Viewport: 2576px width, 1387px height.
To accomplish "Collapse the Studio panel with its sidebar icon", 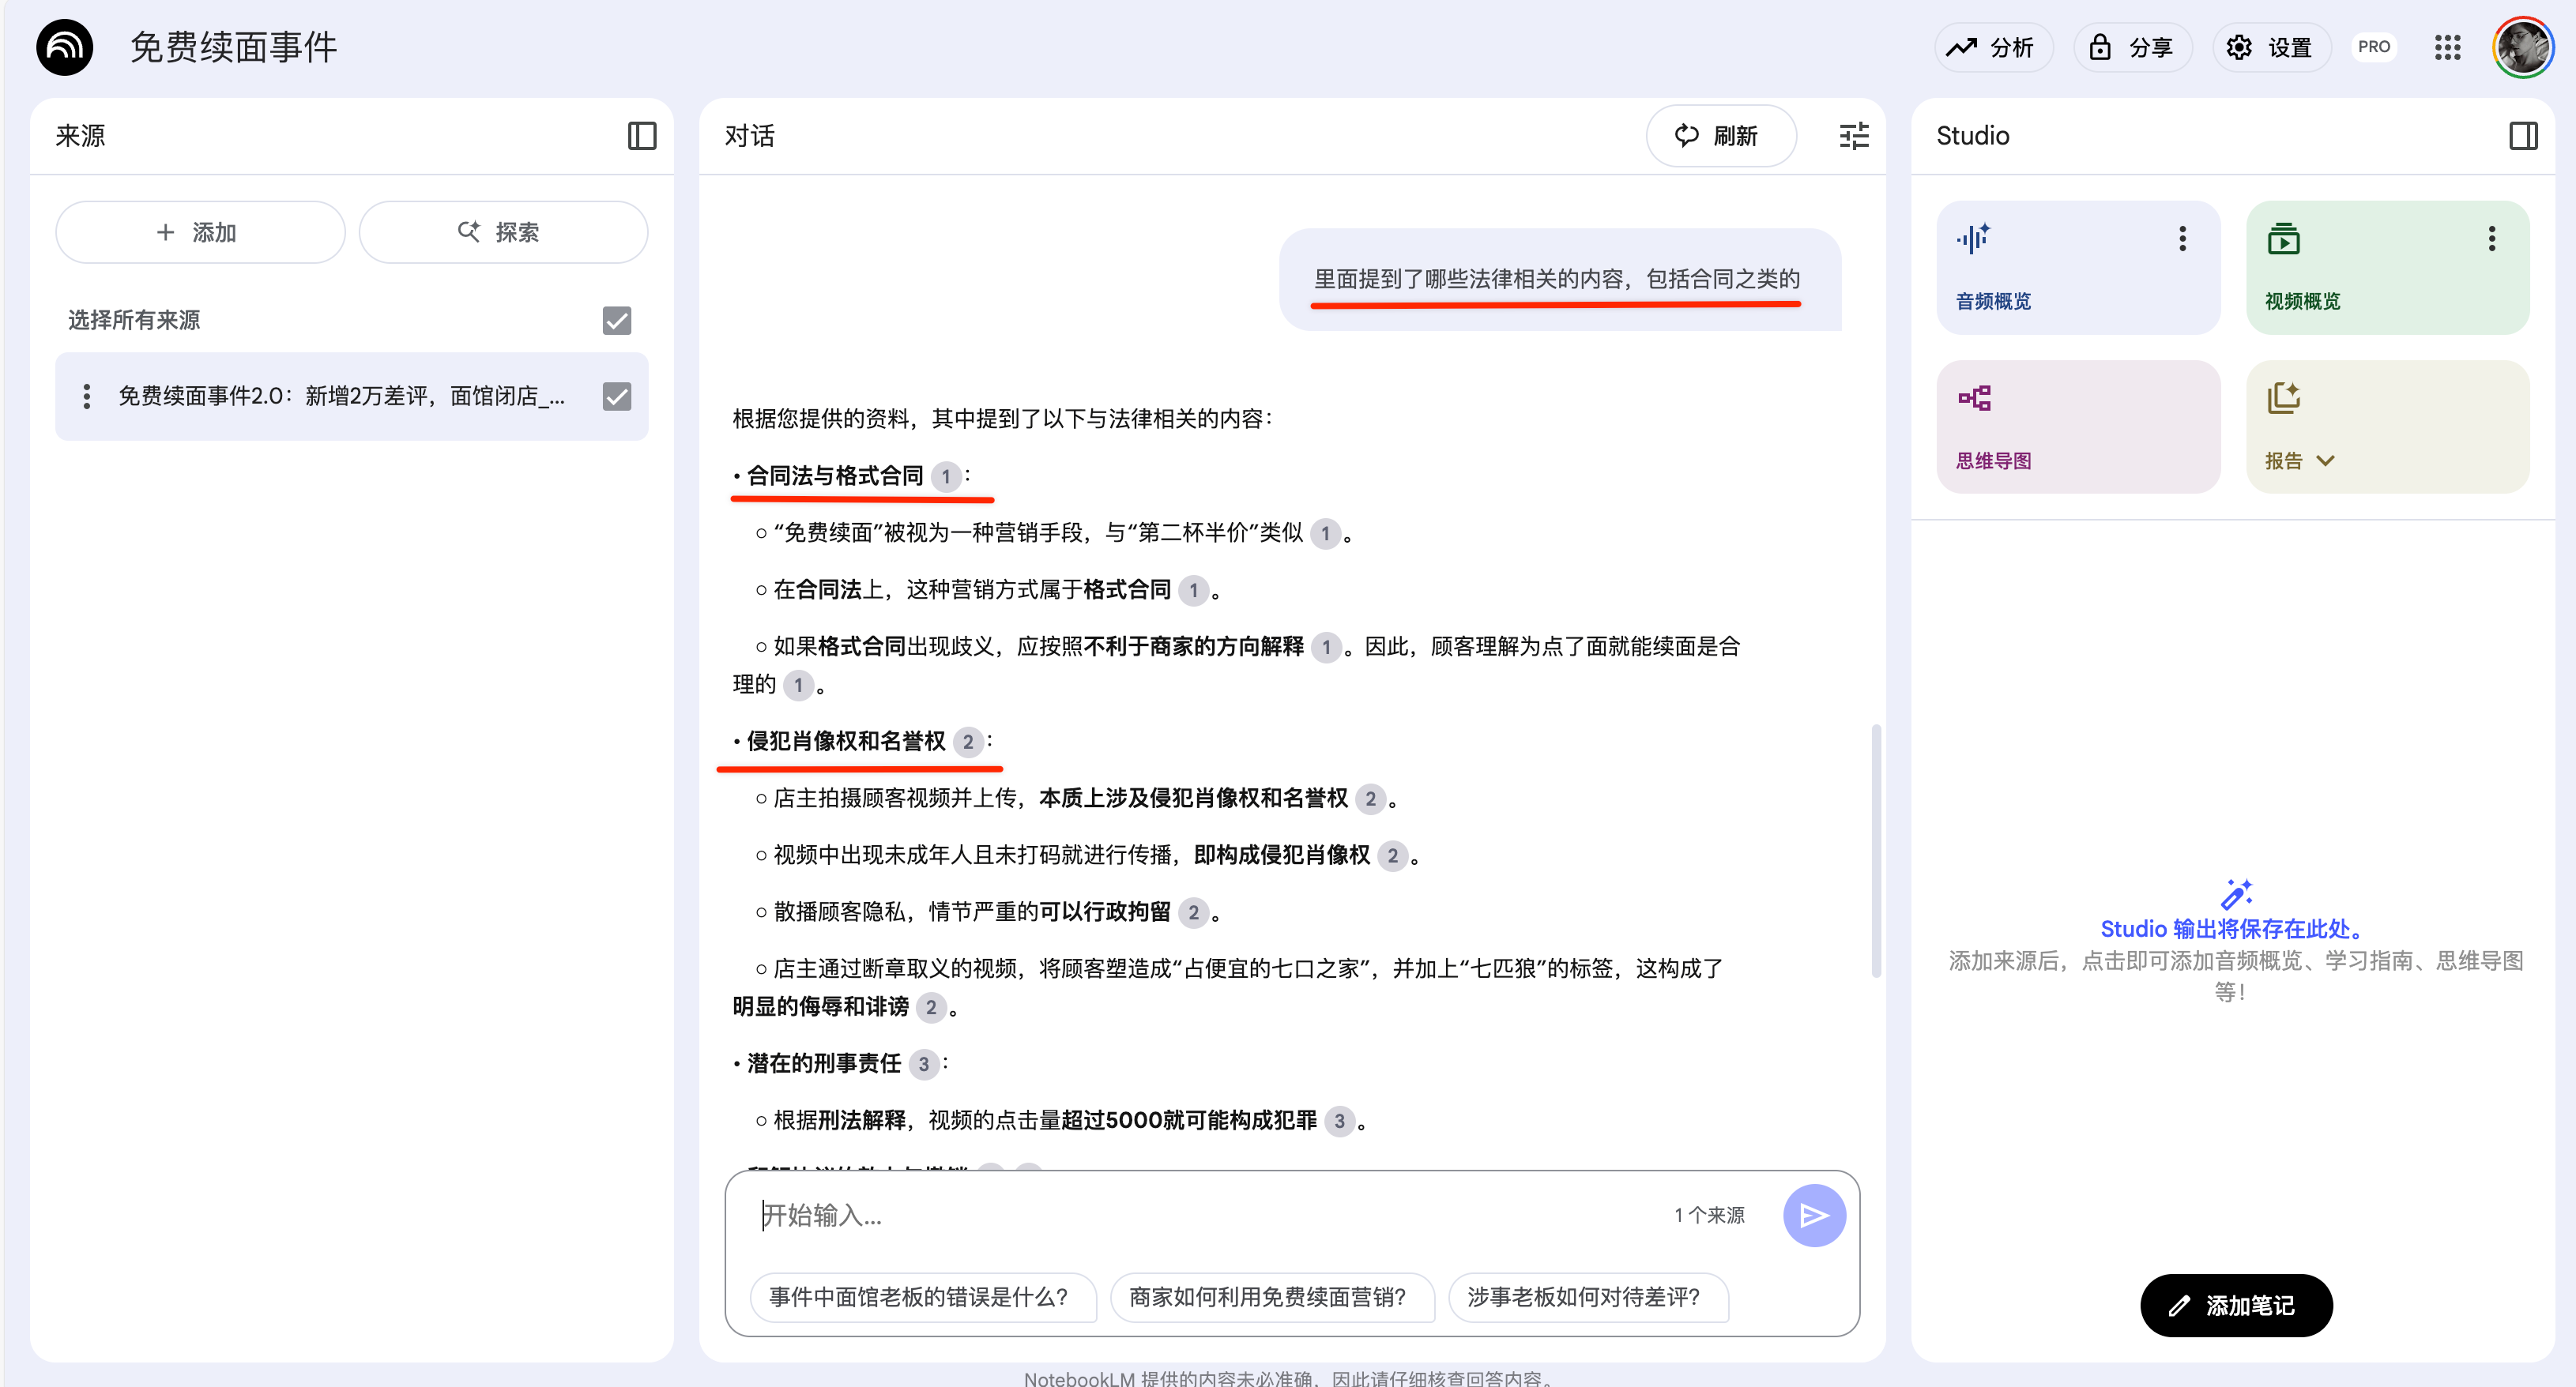I will [x=2523, y=136].
